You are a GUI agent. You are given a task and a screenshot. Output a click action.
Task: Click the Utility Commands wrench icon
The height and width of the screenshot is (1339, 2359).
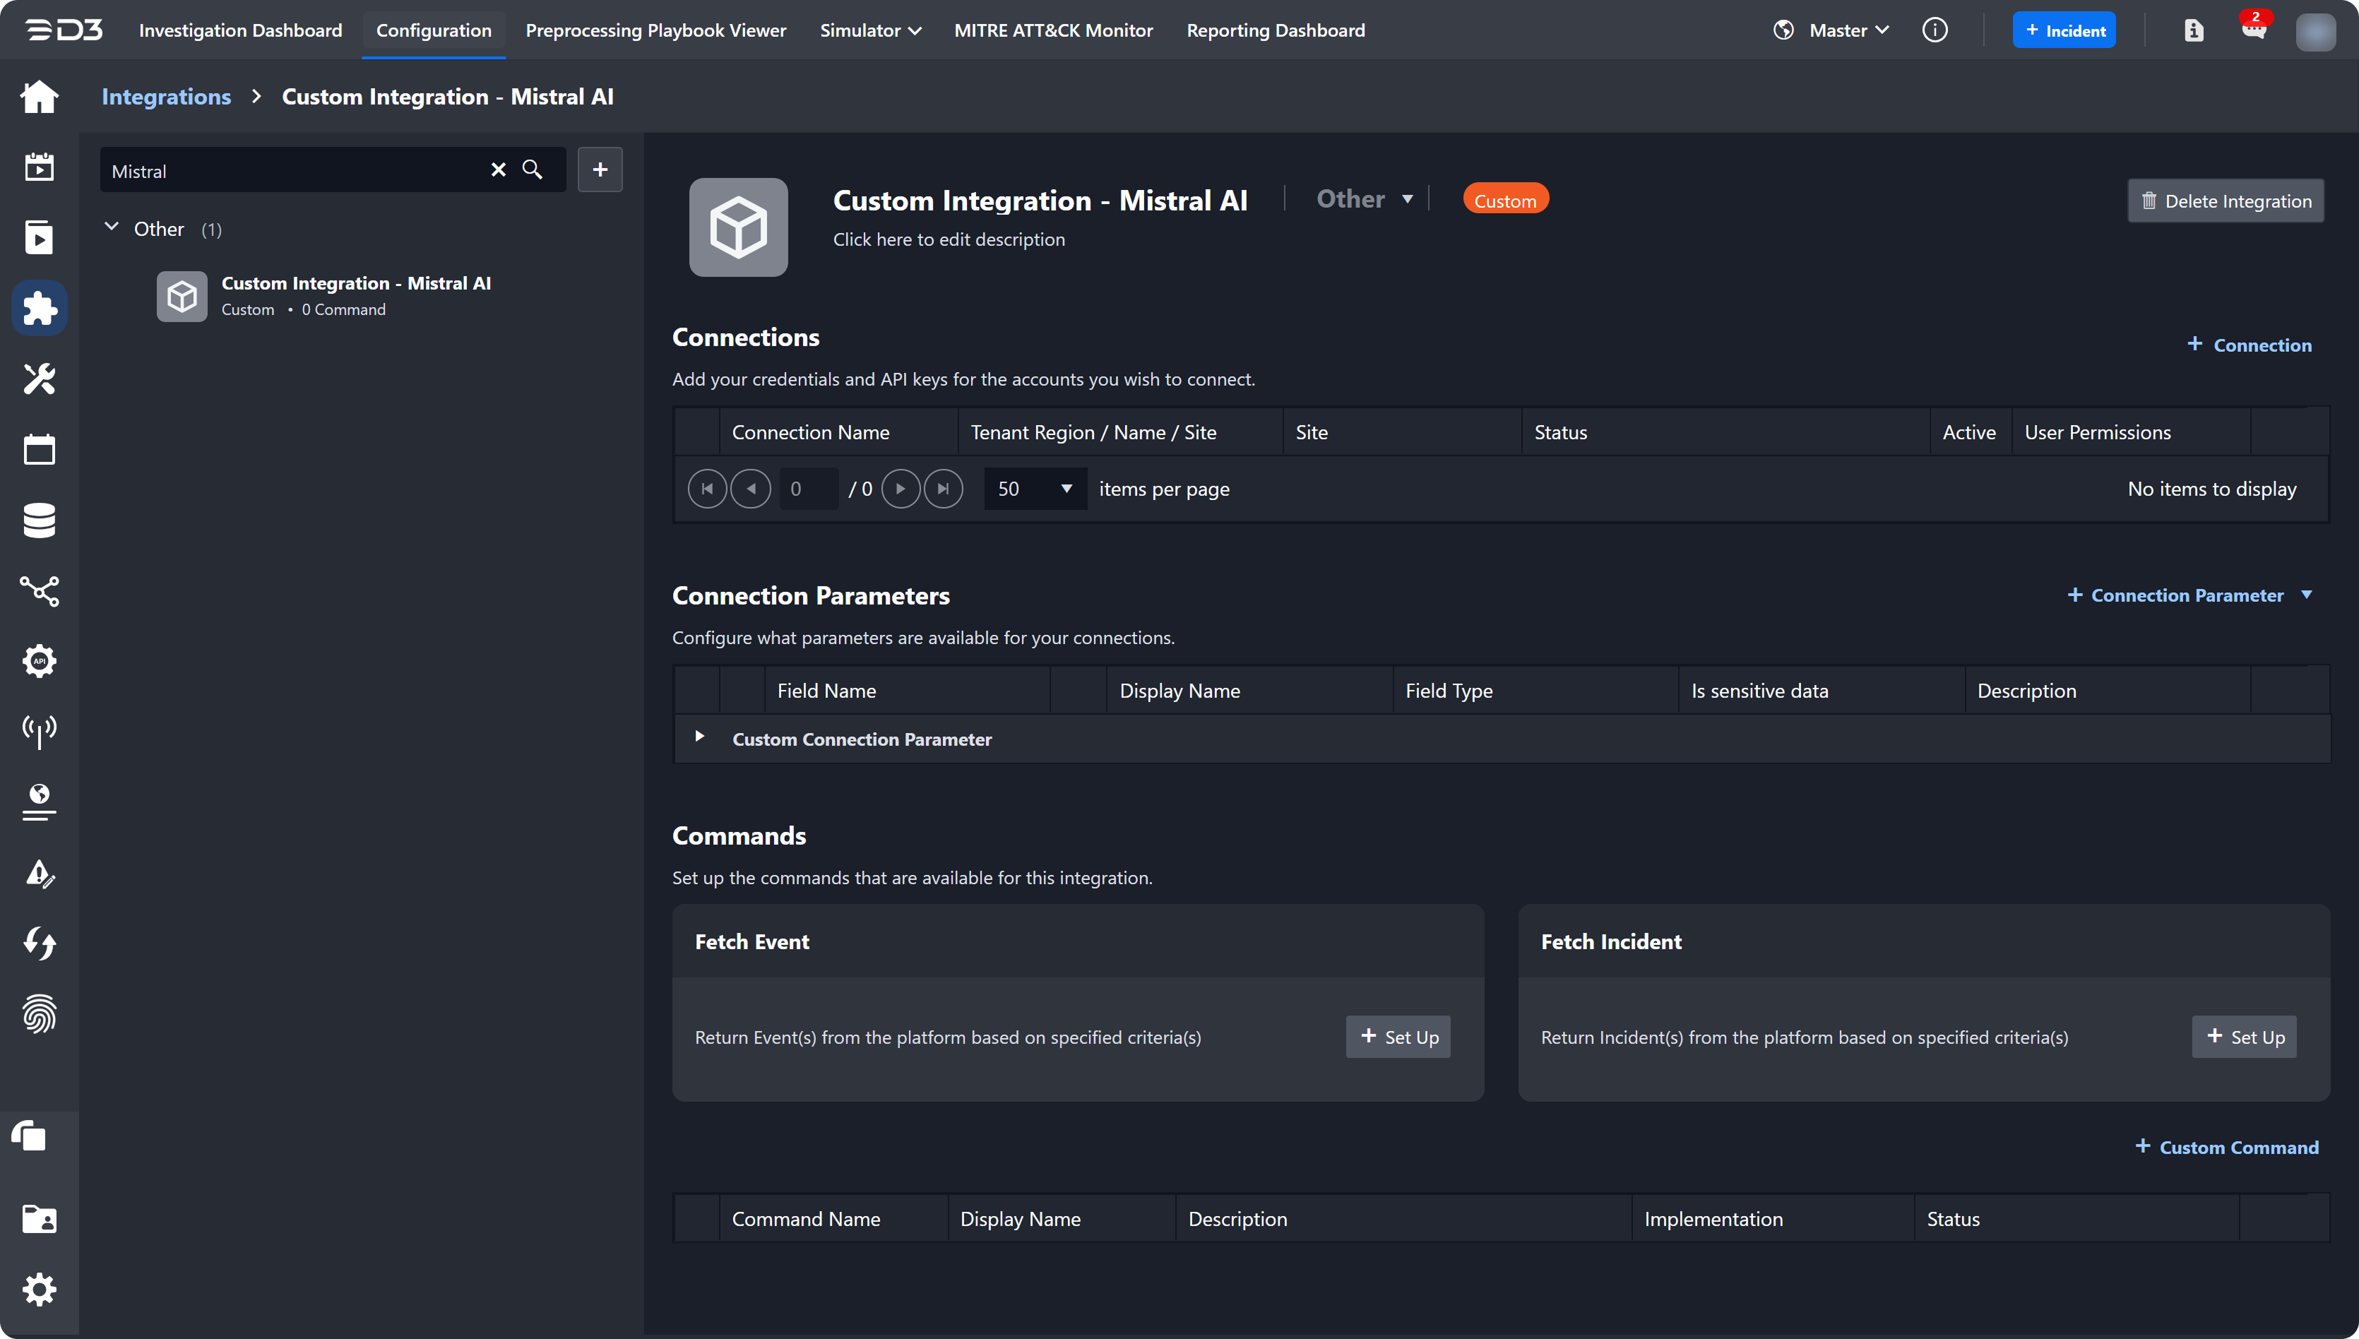39,379
